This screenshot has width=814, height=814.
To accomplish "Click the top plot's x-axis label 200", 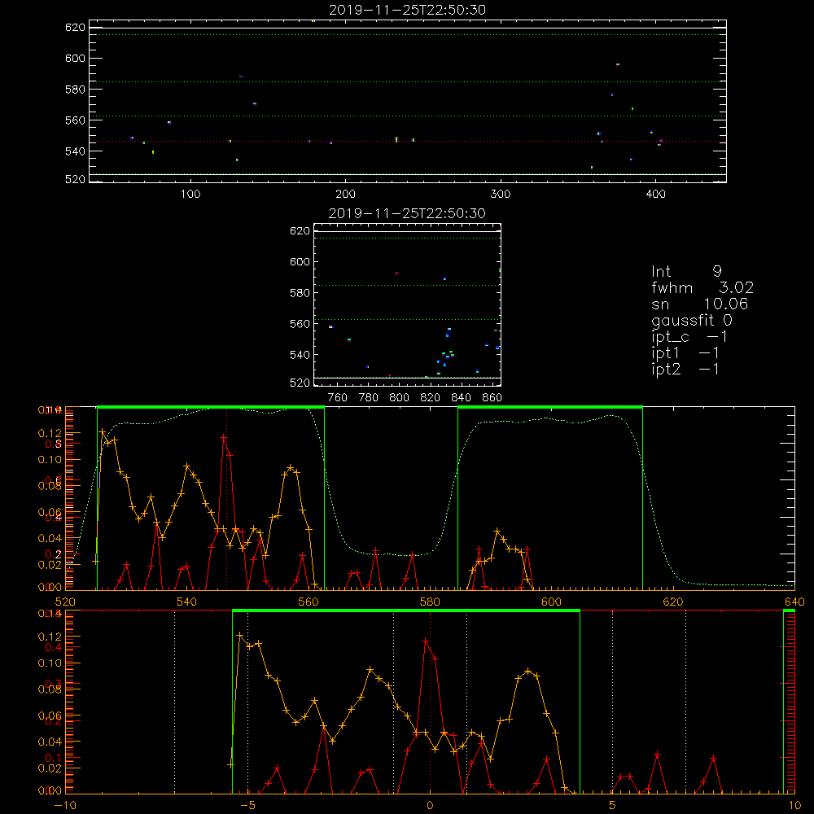I will click(x=345, y=195).
